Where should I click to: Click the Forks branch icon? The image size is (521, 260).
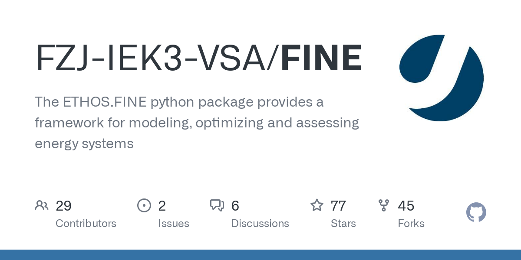coord(384,205)
